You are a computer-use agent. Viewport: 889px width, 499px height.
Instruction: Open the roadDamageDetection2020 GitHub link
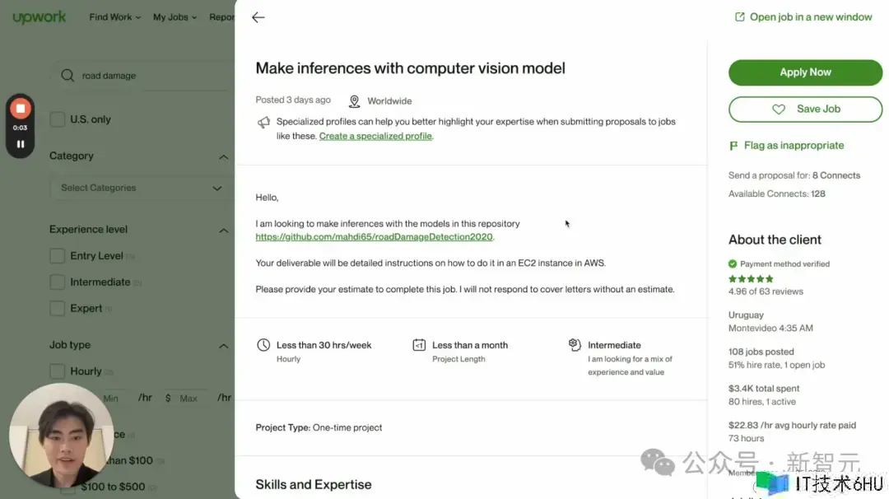click(374, 237)
